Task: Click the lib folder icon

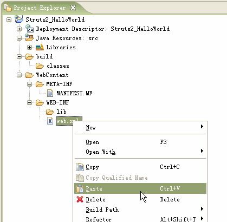Action: click(x=50, y=112)
